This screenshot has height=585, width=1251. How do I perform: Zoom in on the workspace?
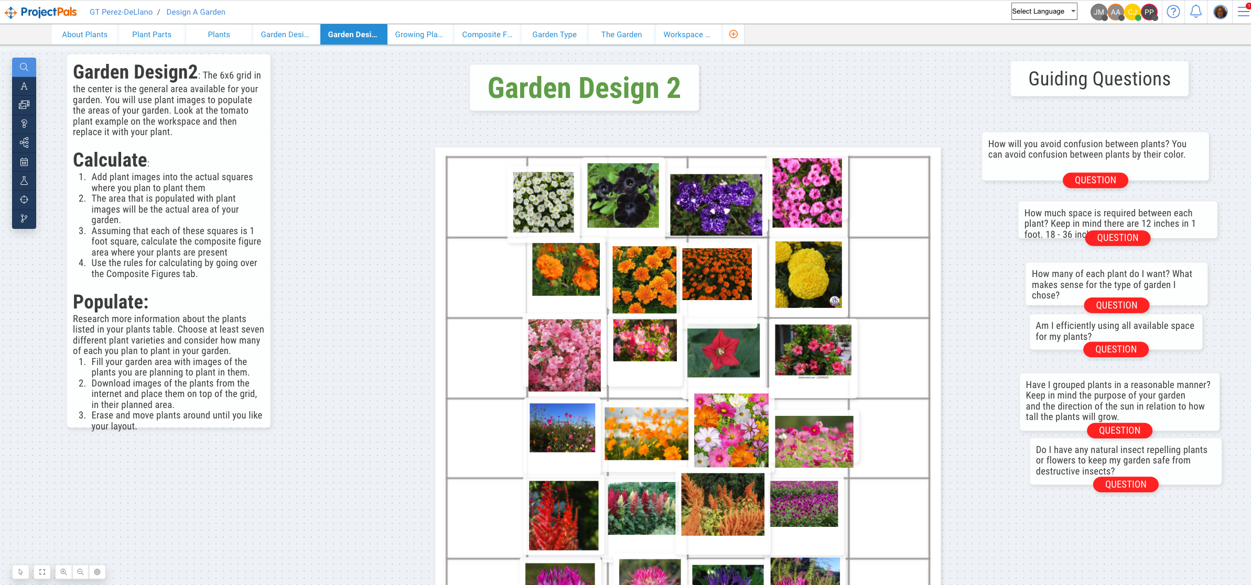[x=63, y=571]
